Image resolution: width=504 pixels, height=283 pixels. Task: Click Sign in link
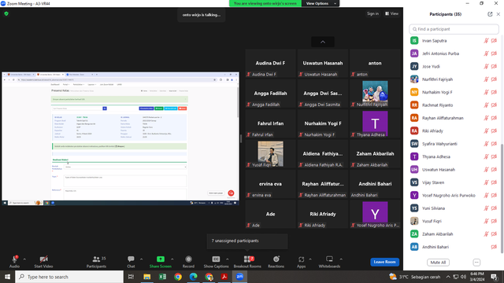372,14
